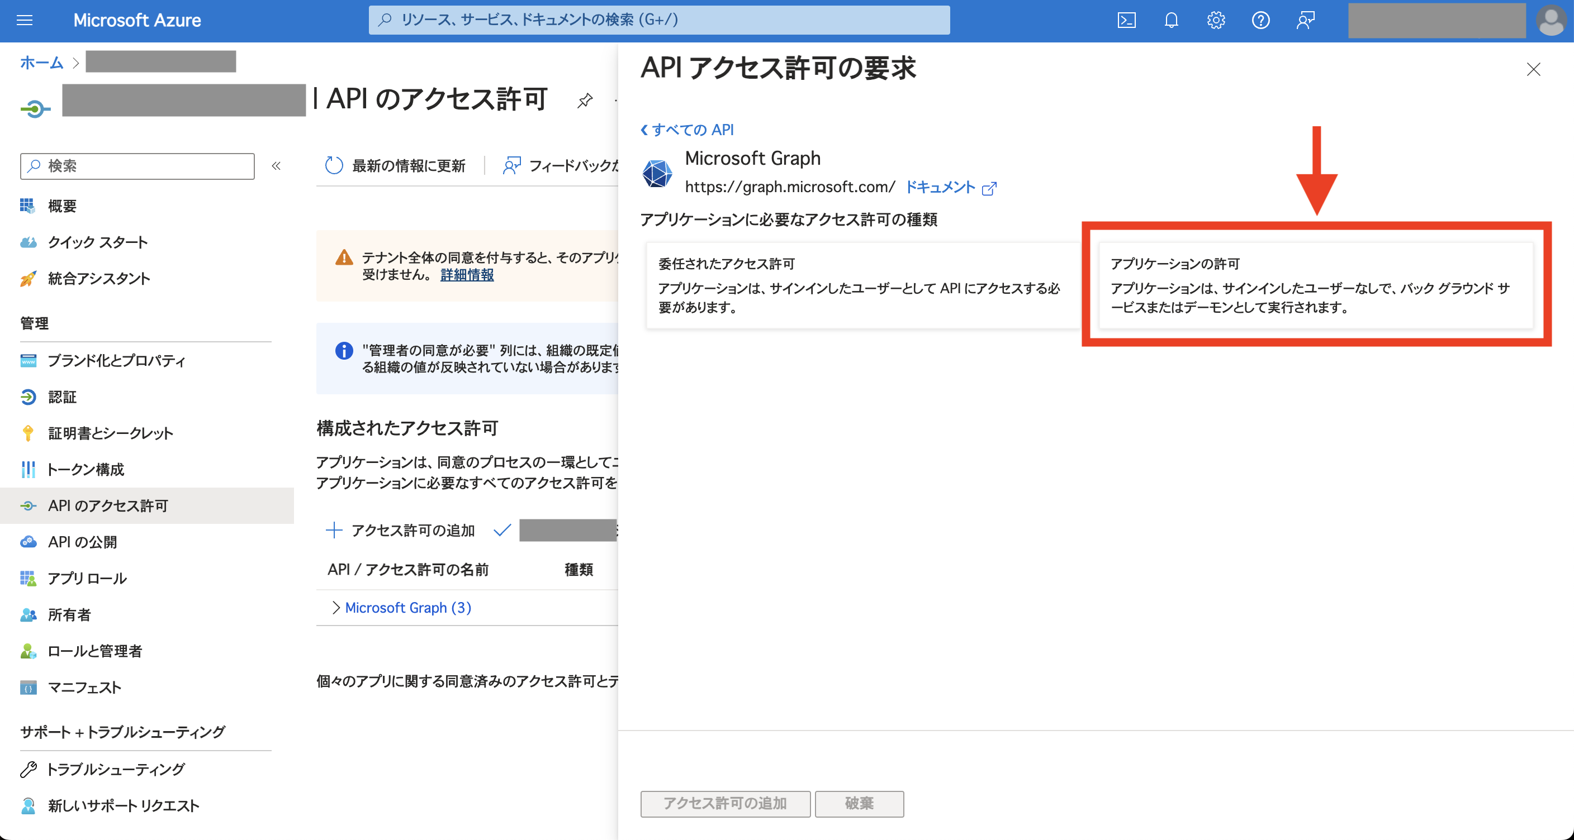Viewport: 1574px width, 840px height.
Task: Open 概要 in the sidebar
Action: 63,206
